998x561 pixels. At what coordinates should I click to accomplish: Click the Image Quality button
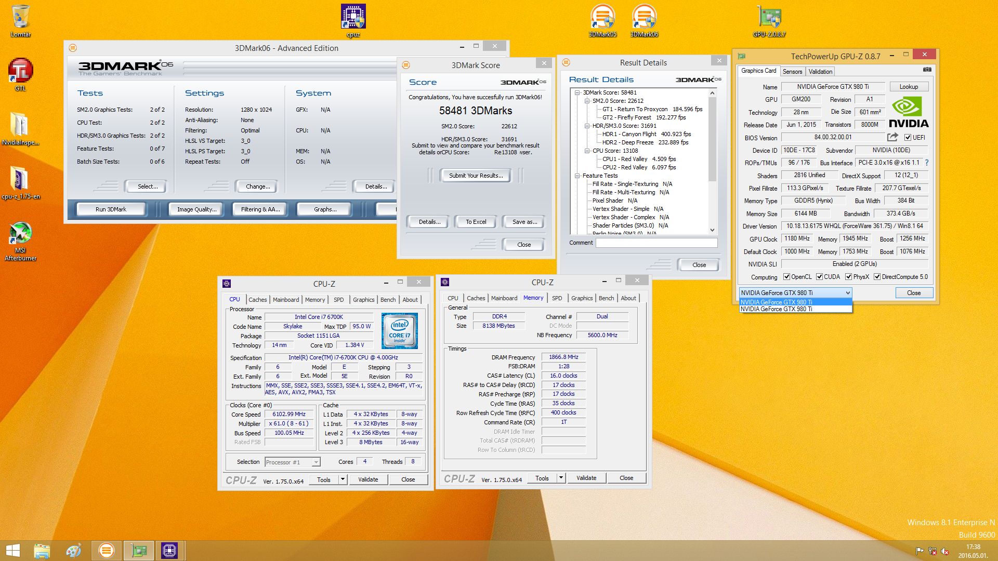point(196,209)
